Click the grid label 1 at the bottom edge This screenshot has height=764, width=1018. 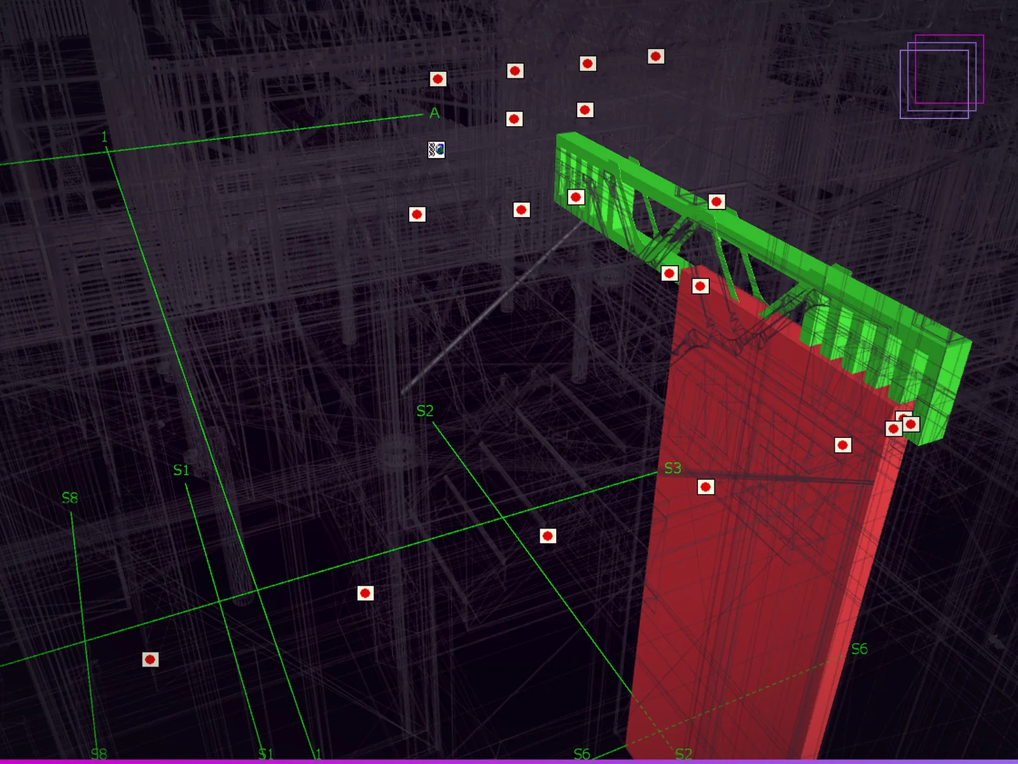coord(318,754)
